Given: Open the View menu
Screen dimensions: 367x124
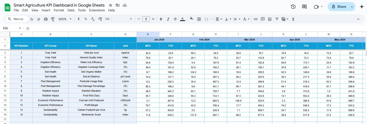Looking at the screenshot, I should coord(35,10).
